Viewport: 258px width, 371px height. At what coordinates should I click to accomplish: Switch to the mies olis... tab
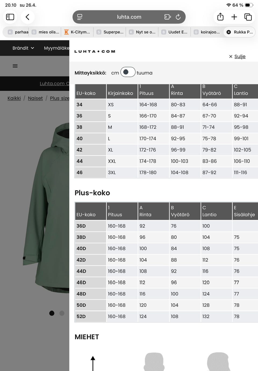(x=45, y=32)
